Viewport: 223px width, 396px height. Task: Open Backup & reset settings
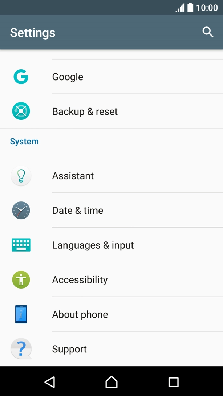[x=85, y=111]
